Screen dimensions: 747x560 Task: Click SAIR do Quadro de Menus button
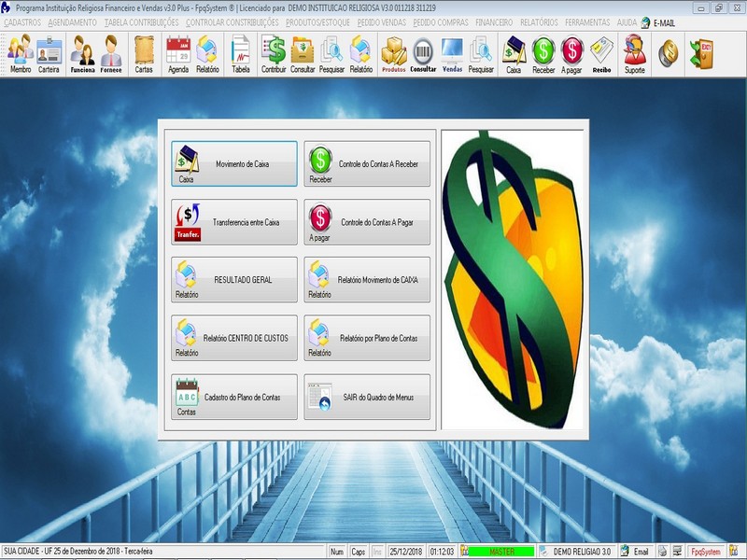tap(367, 397)
